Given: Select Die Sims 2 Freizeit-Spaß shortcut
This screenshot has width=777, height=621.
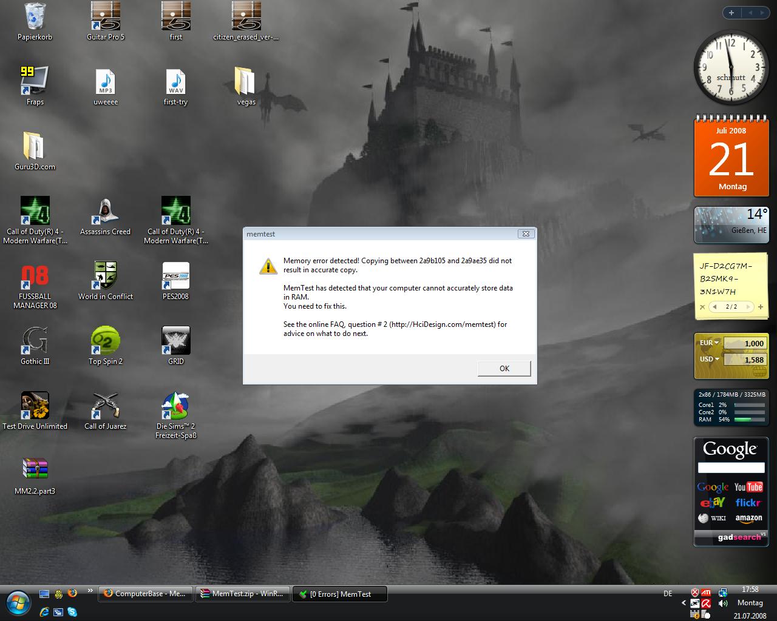Looking at the screenshot, I should 176,415.
